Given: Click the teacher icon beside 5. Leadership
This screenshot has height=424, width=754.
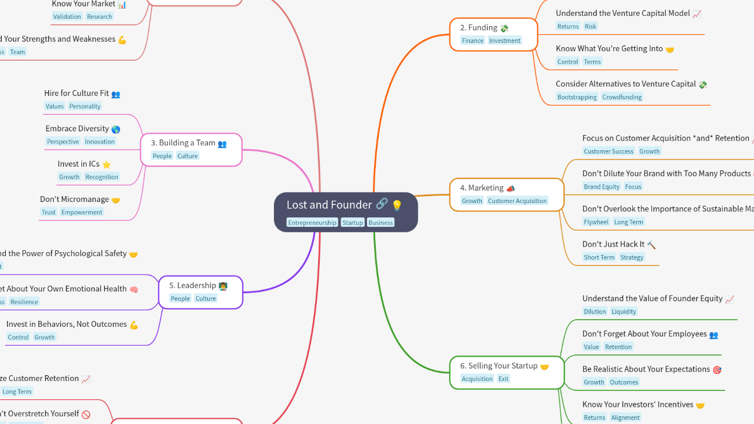Looking at the screenshot, I should coord(223,286).
